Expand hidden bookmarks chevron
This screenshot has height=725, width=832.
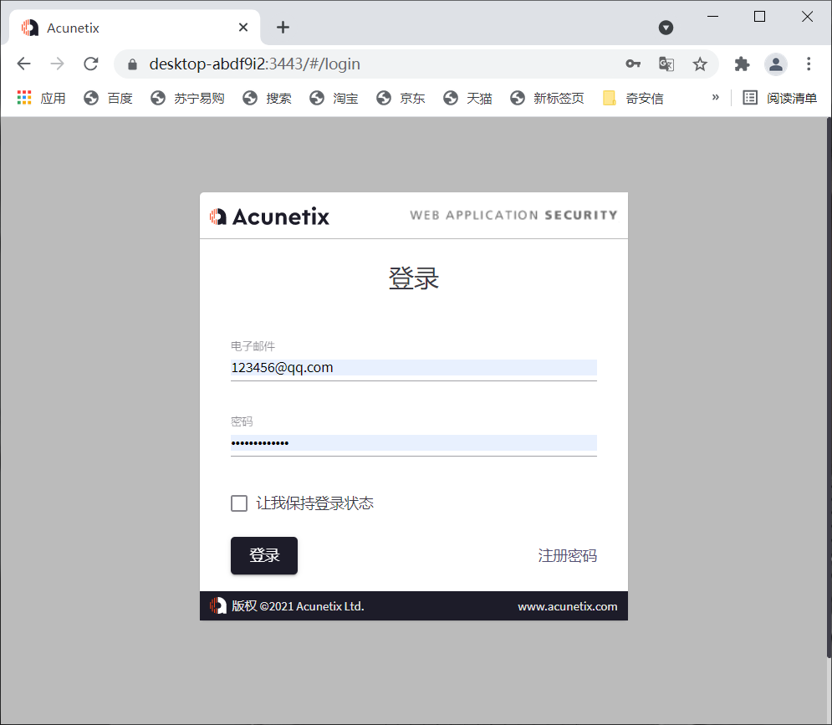click(x=715, y=97)
